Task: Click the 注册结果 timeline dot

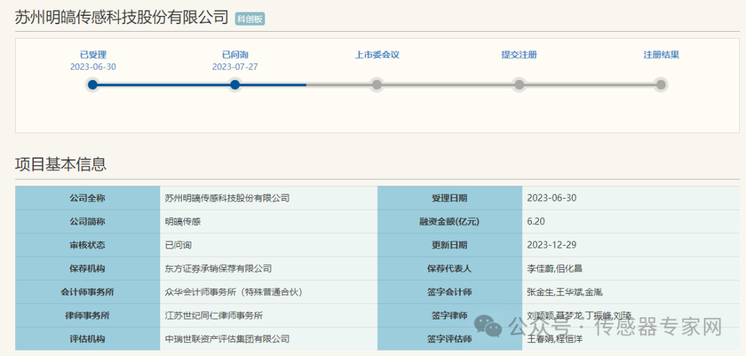Action: click(x=661, y=85)
